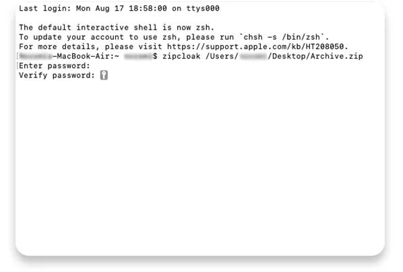The image size is (403, 272).
Task: Click the chsh -s /bin/zsh command text
Action: click(x=282, y=37)
